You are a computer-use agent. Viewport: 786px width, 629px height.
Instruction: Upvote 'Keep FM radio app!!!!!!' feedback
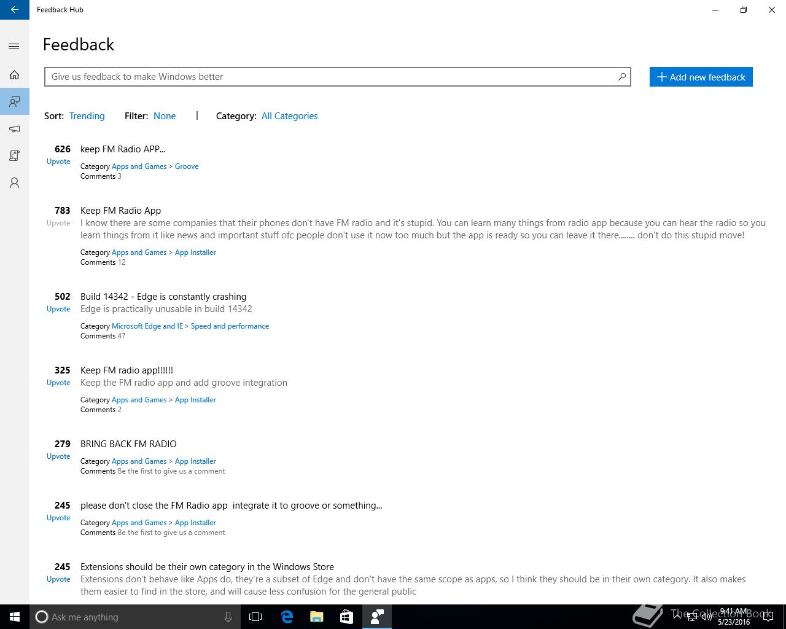tap(58, 383)
